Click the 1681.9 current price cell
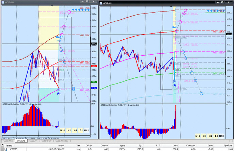235x151 pixels. [175, 149]
